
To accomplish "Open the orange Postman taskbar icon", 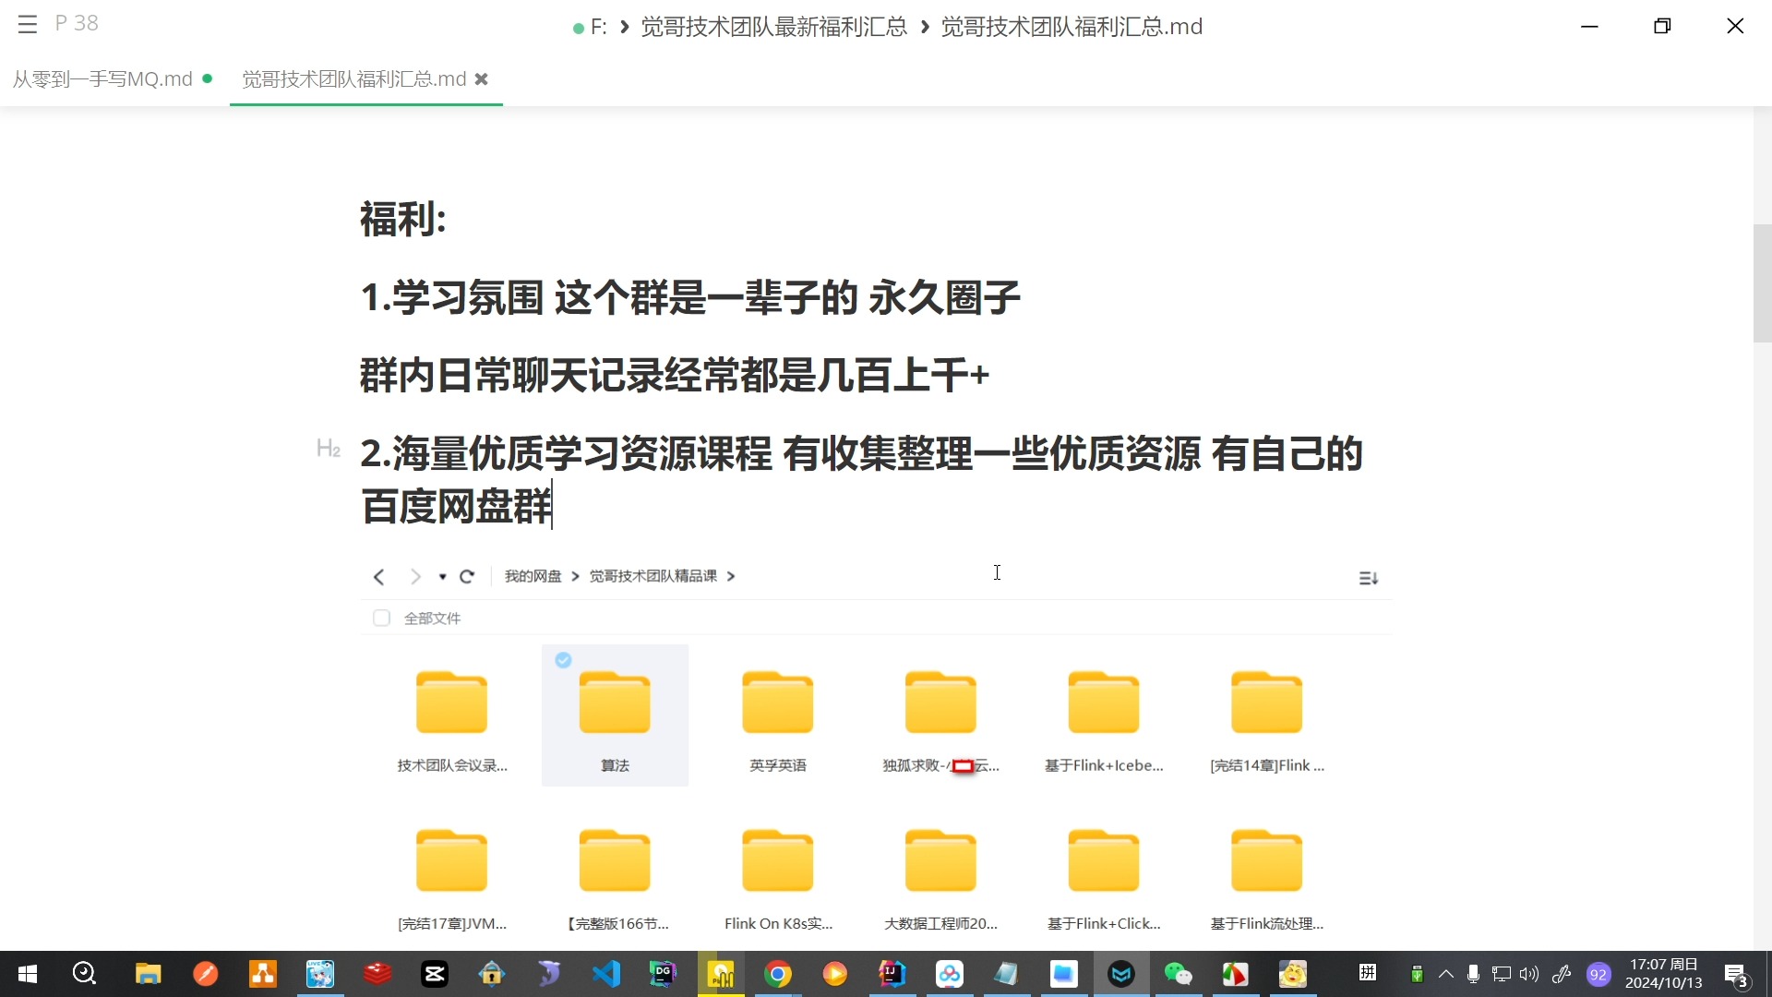I will pos(205,974).
